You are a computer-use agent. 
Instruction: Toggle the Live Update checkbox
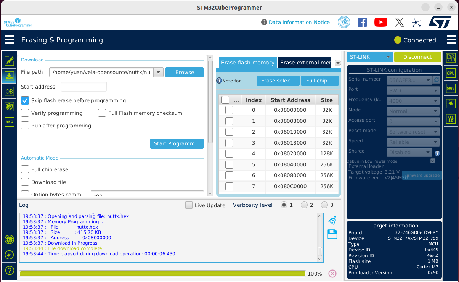coord(189,205)
